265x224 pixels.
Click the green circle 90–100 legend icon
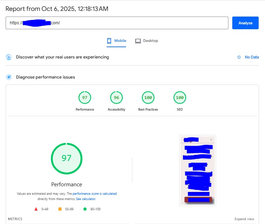tap(85, 209)
